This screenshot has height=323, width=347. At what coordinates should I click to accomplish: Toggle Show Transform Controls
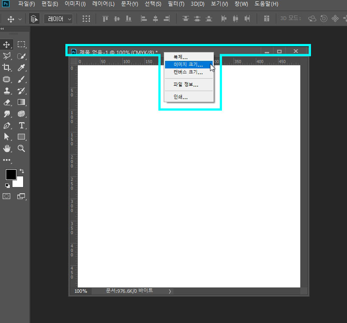(x=86, y=19)
